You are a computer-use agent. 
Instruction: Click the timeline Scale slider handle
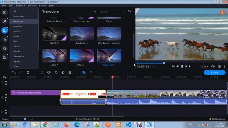coord(25,119)
